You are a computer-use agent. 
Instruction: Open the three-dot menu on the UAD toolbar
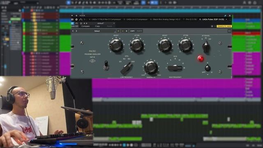pyautogui.click(x=229, y=31)
